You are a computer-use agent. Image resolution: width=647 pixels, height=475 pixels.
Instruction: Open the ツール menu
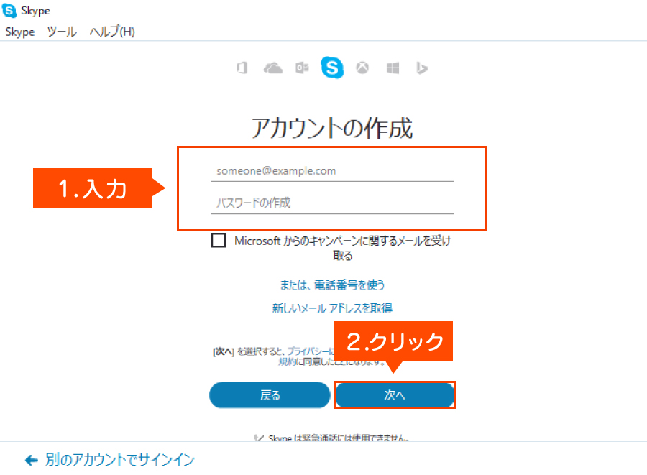(62, 32)
